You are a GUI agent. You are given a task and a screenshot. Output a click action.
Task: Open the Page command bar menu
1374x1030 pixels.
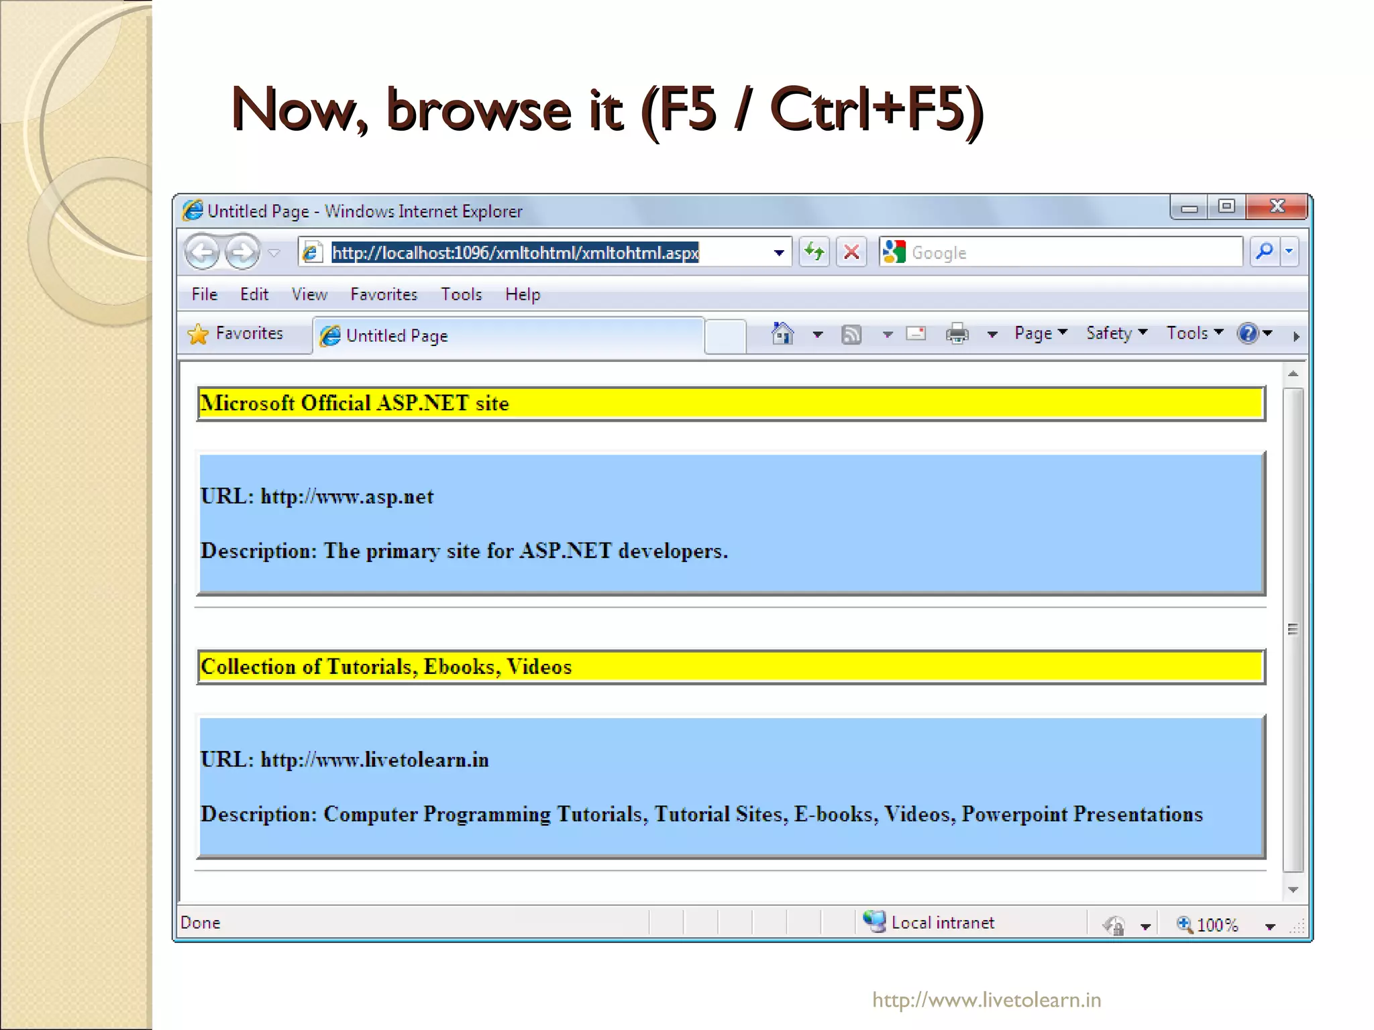point(1041,333)
